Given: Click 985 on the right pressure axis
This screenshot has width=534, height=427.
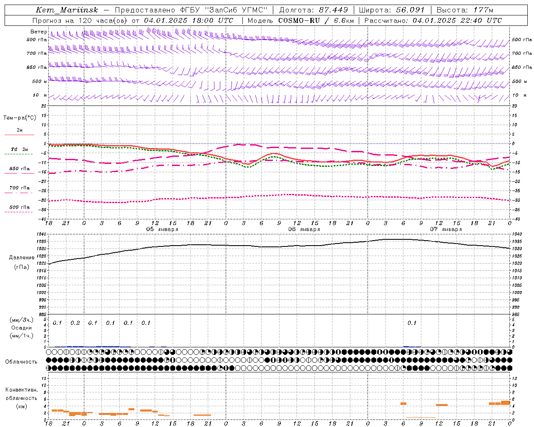Looking at the screenshot, I should [516, 314].
